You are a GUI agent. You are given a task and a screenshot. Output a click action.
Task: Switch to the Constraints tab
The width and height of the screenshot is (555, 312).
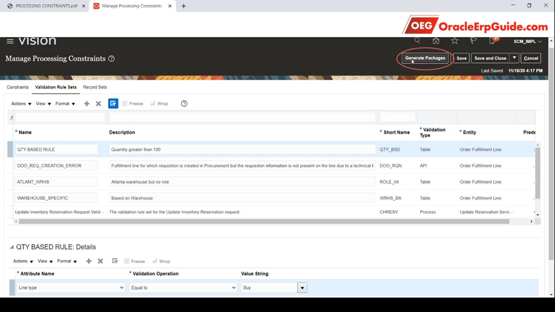click(18, 87)
